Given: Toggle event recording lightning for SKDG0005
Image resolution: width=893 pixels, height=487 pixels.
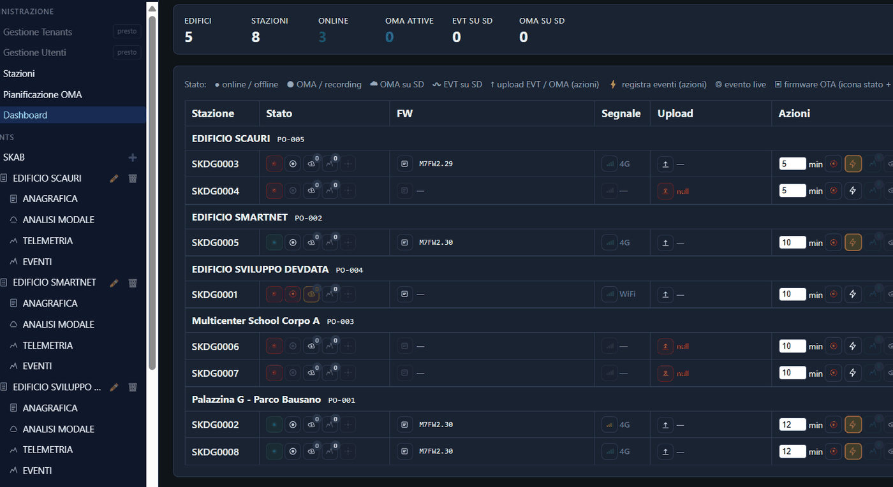Looking at the screenshot, I should pos(853,242).
